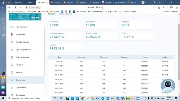180x101 pixels.
Task: Click the Онлайн Шопинг sidebar icon
Action: [x=12, y=42]
